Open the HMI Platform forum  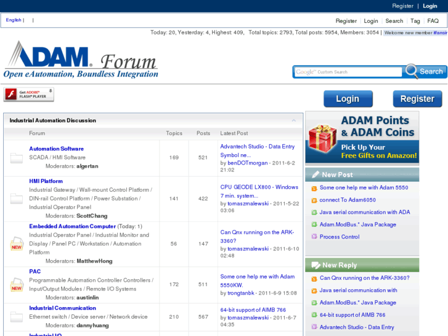click(x=46, y=181)
